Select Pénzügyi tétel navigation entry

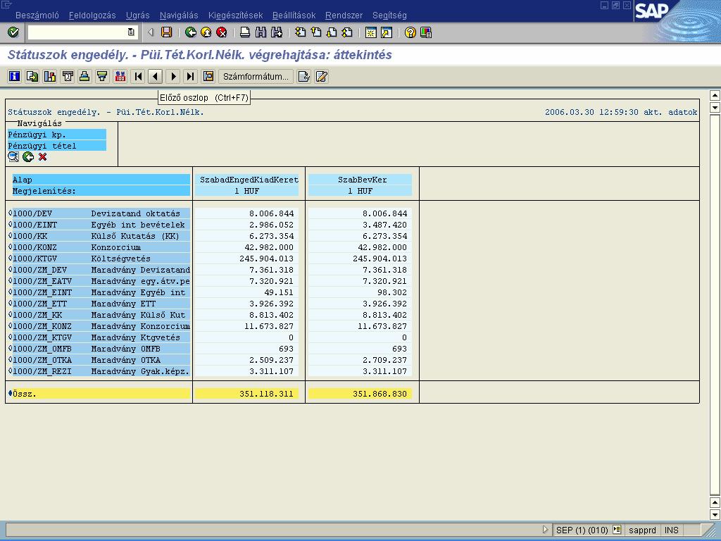[57, 146]
